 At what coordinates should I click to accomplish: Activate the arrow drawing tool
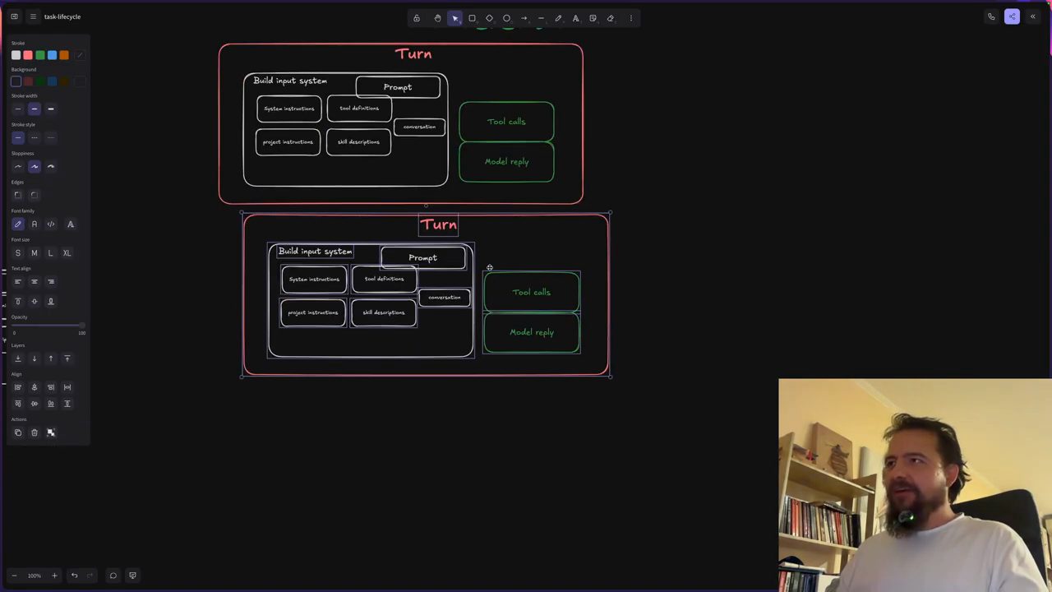(524, 18)
